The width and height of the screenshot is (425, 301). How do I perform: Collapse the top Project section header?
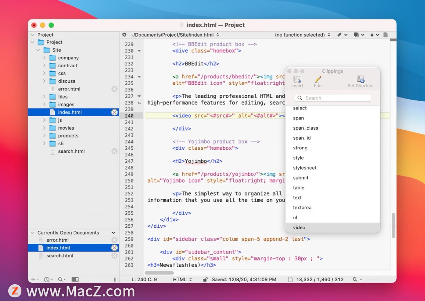coord(32,35)
